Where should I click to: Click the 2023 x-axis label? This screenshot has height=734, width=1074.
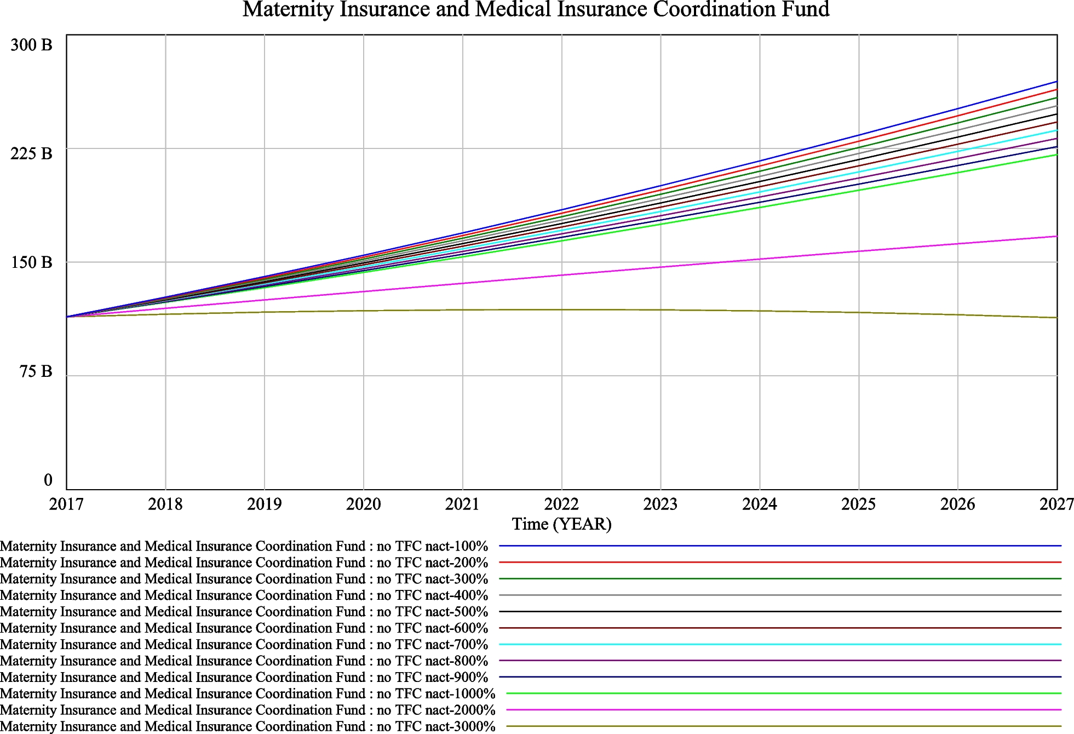(661, 504)
